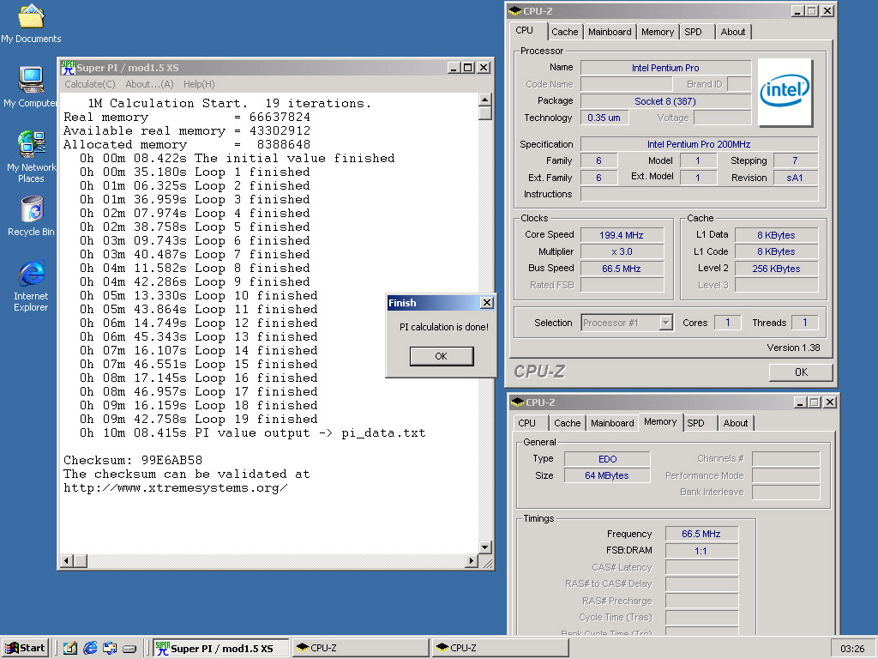Select the Recycle Bin icon
The height and width of the screenshot is (659, 878).
click(x=31, y=215)
